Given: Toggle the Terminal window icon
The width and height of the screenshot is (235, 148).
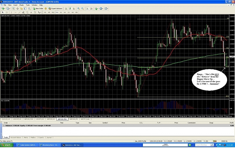Looking at the screenshot, I should (x=25, y=9).
